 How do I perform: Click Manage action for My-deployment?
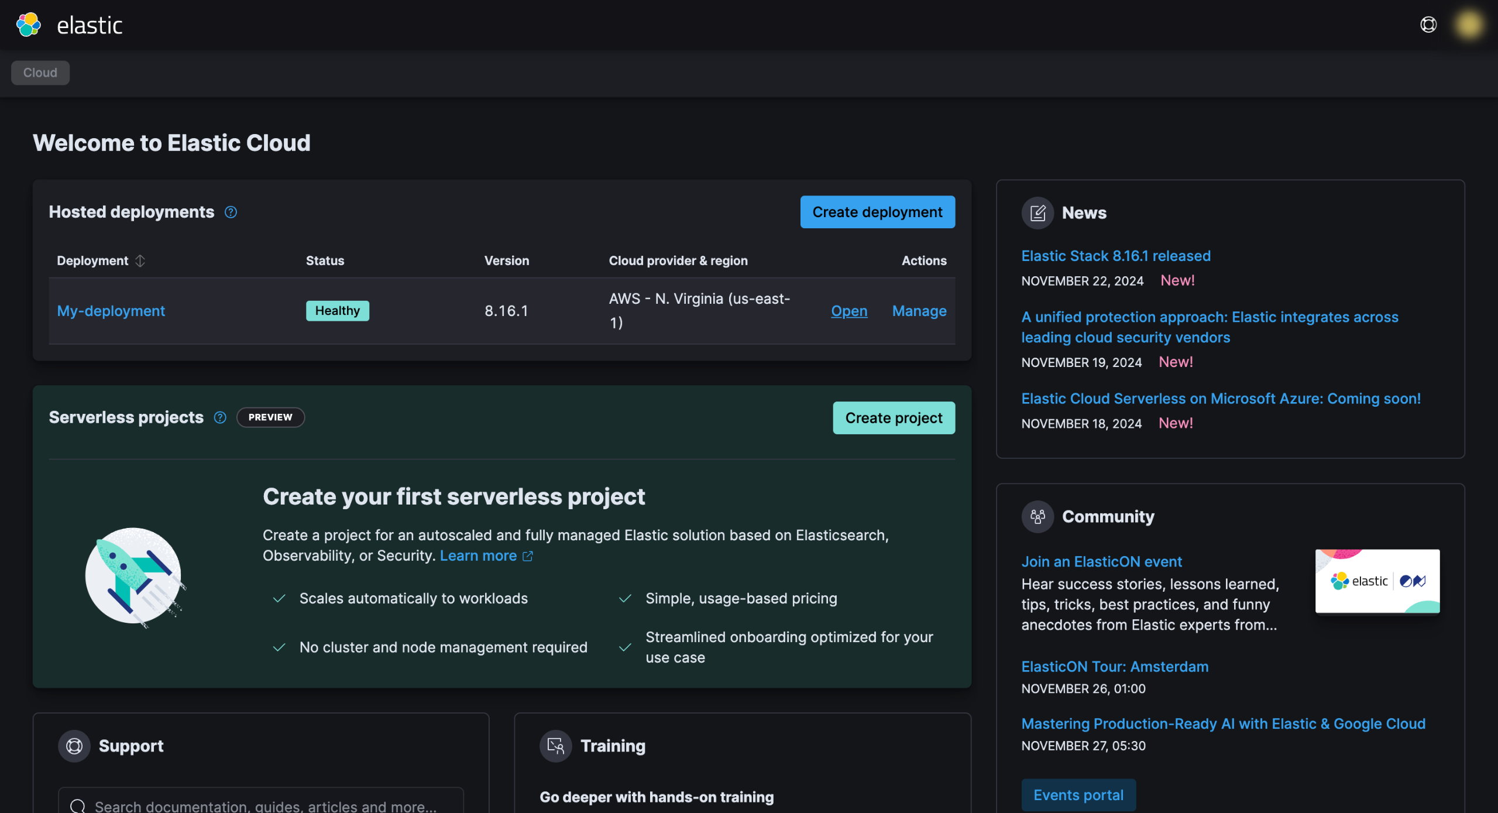(919, 311)
